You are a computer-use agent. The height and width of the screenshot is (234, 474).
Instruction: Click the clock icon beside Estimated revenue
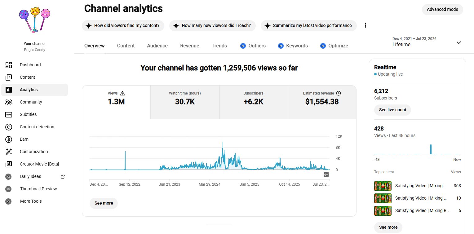pos(339,93)
